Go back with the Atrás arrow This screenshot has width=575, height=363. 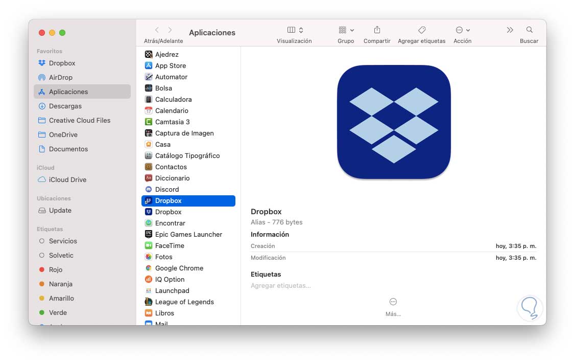tap(157, 30)
